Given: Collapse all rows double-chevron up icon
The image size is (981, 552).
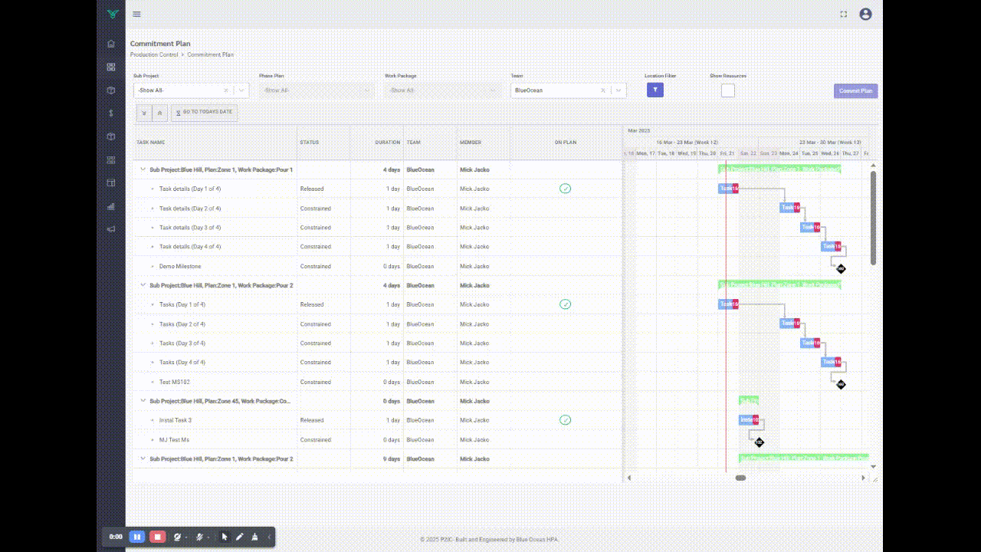Looking at the screenshot, I should [x=160, y=113].
